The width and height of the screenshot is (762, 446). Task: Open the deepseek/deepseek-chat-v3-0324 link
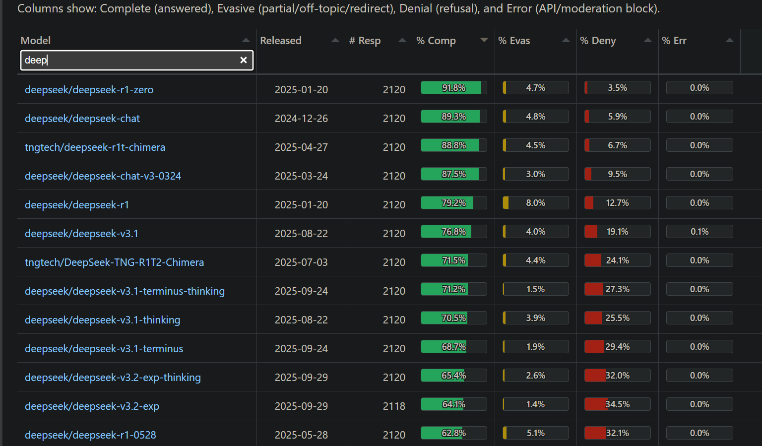(103, 176)
